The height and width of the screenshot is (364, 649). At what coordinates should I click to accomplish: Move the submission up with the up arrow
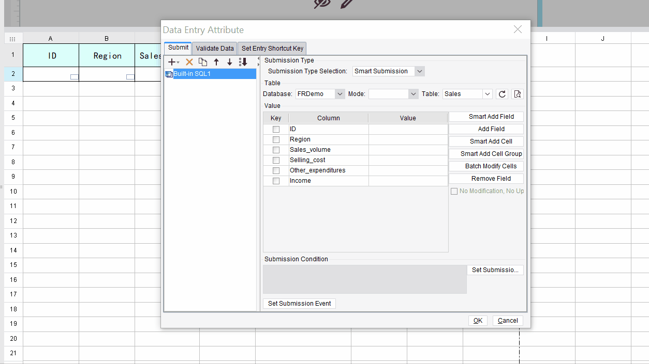[216, 62]
